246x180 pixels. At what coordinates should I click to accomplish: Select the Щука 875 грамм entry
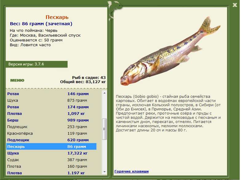(x=51, y=100)
